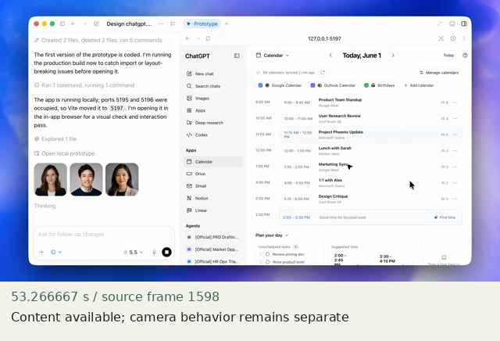Go to previous day with left chevron
Image resolution: width=500 pixels, height=341 pixels.
point(330,56)
